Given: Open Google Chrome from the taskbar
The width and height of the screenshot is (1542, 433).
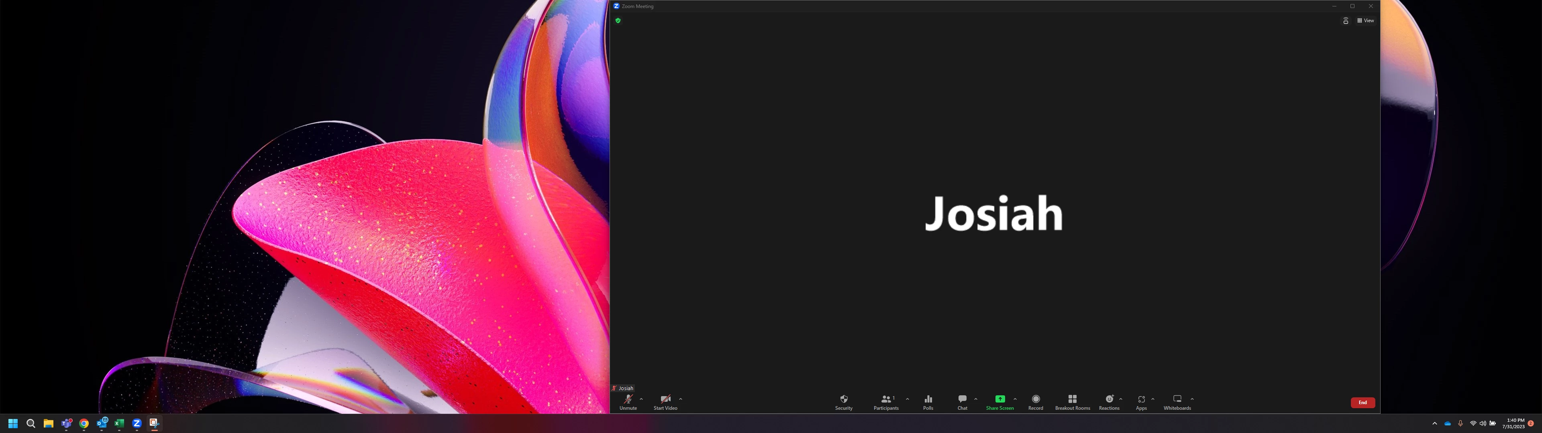Looking at the screenshot, I should [x=84, y=423].
